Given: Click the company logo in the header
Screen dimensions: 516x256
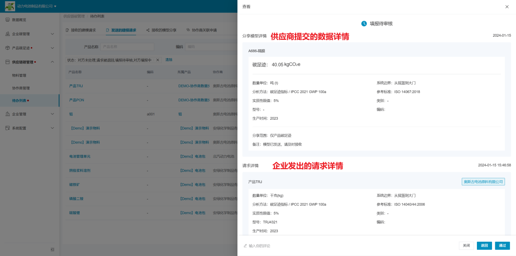Looking at the screenshot, I should pyautogui.click(x=10, y=6).
